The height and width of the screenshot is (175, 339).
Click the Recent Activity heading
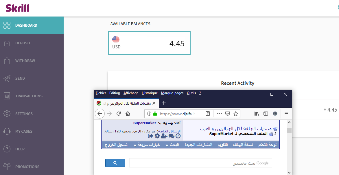tap(237, 83)
